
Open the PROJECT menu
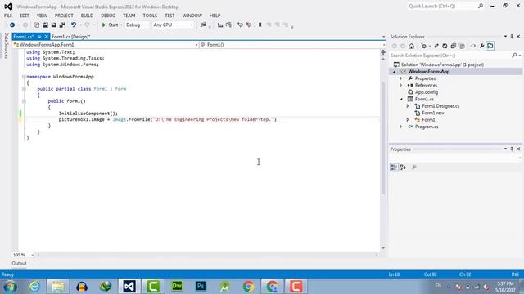(64, 16)
